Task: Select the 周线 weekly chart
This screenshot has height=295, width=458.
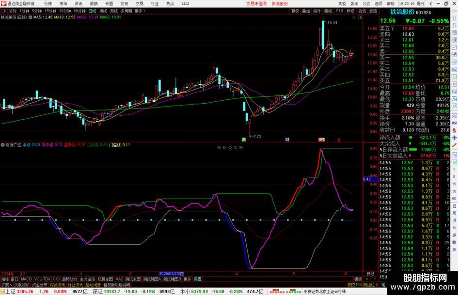Action: (x=103, y=11)
